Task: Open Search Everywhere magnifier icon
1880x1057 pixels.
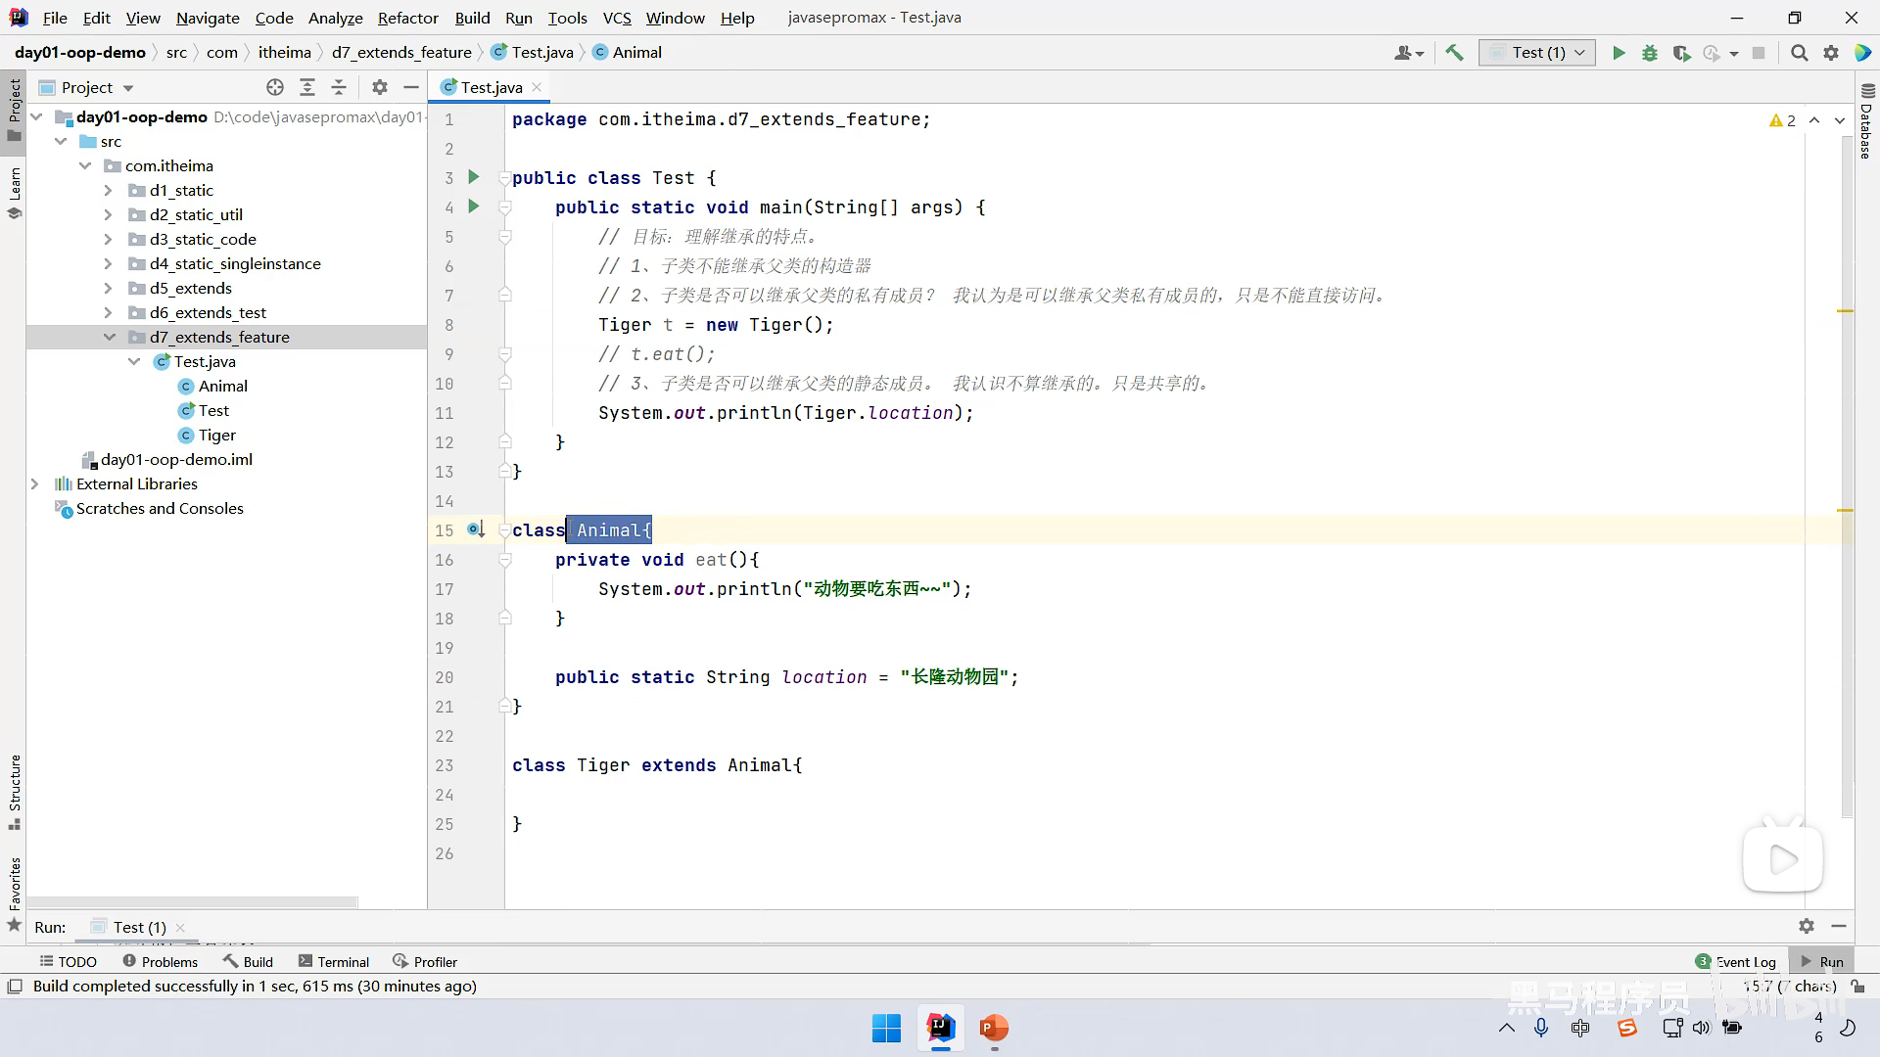Action: [x=1799, y=53]
